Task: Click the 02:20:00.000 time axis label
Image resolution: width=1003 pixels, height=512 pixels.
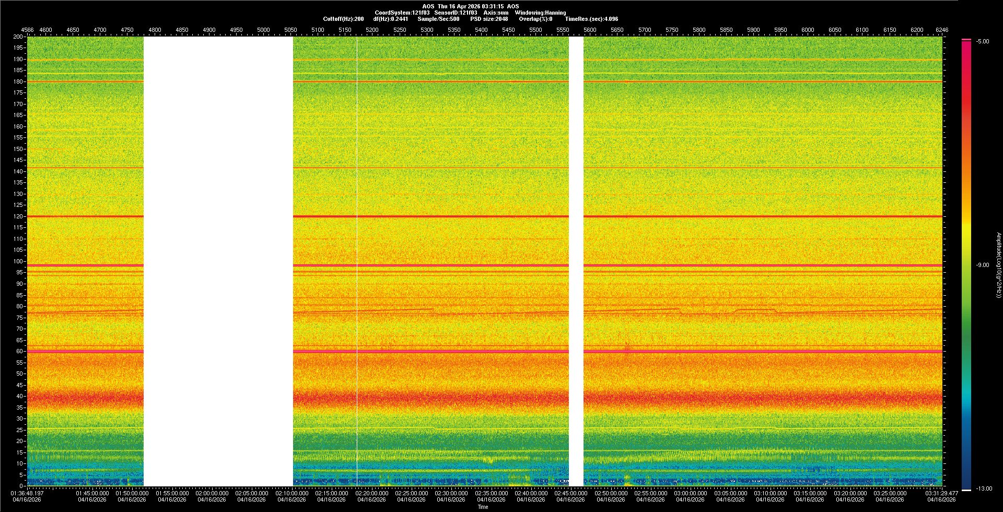Action: point(371,493)
